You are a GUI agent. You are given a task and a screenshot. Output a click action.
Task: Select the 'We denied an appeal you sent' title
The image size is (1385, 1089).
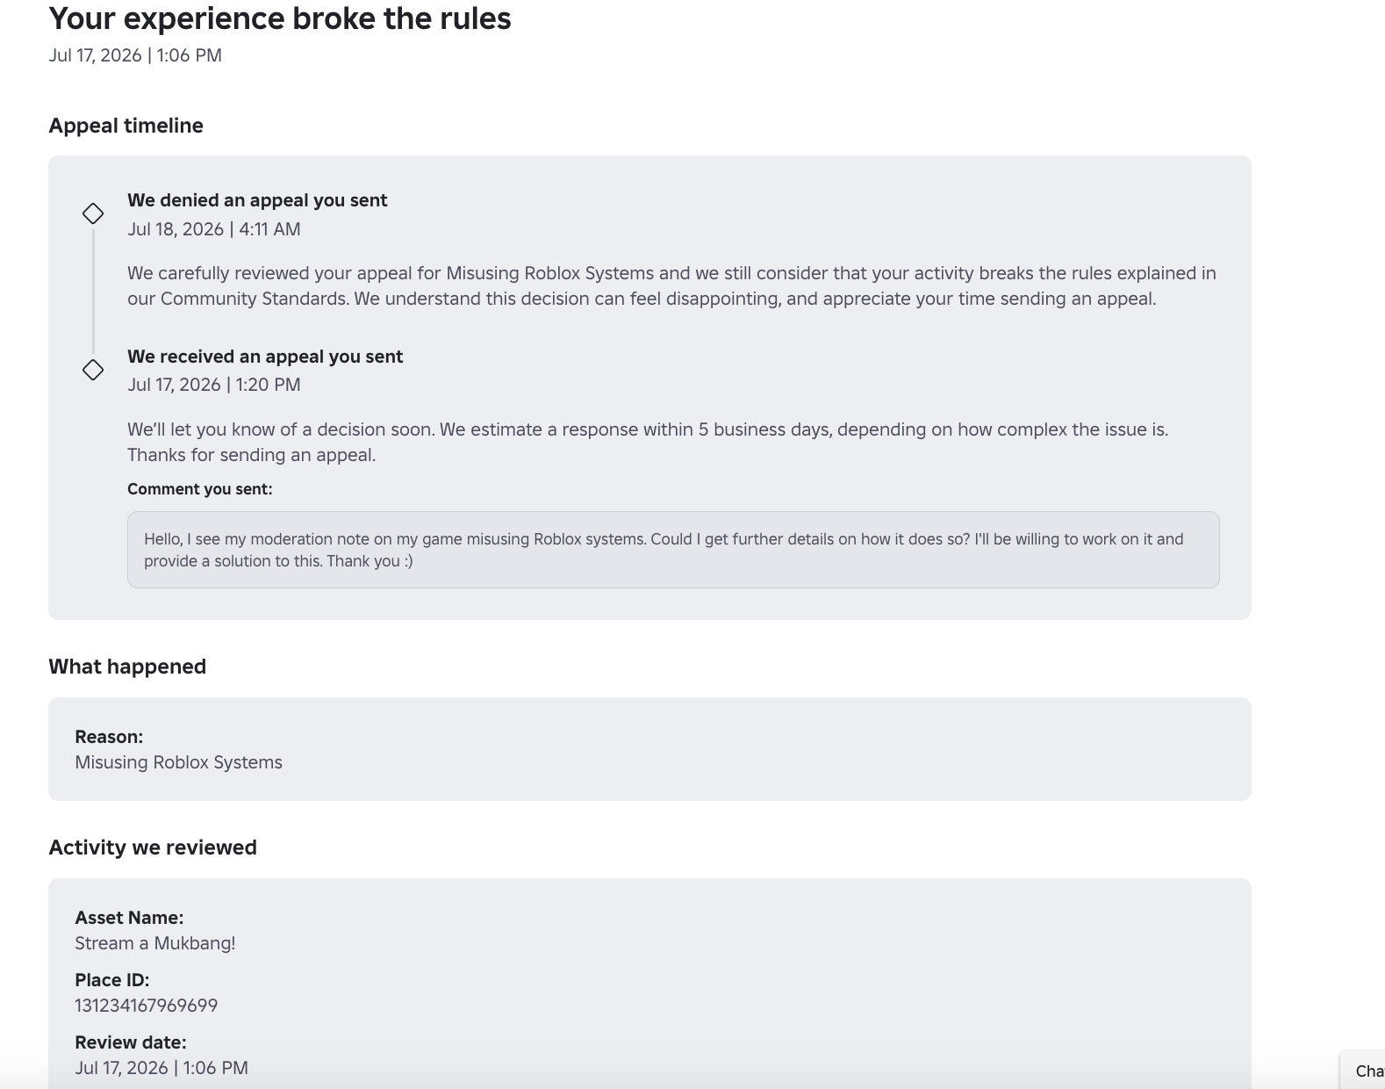click(x=257, y=200)
